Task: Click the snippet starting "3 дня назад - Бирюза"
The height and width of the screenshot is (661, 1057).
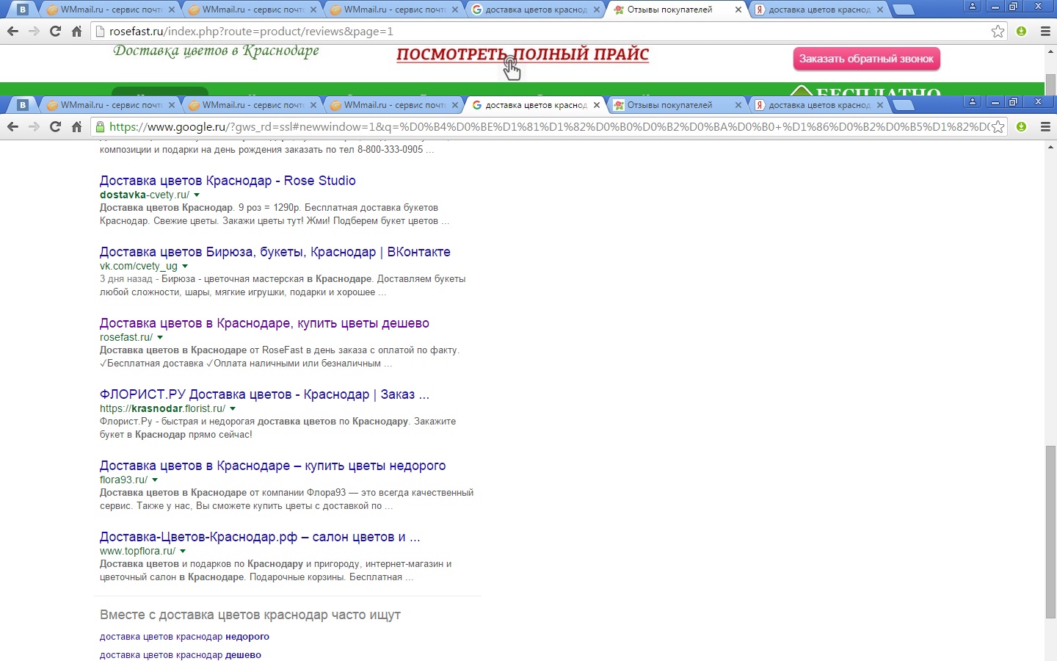Action: coord(283,286)
